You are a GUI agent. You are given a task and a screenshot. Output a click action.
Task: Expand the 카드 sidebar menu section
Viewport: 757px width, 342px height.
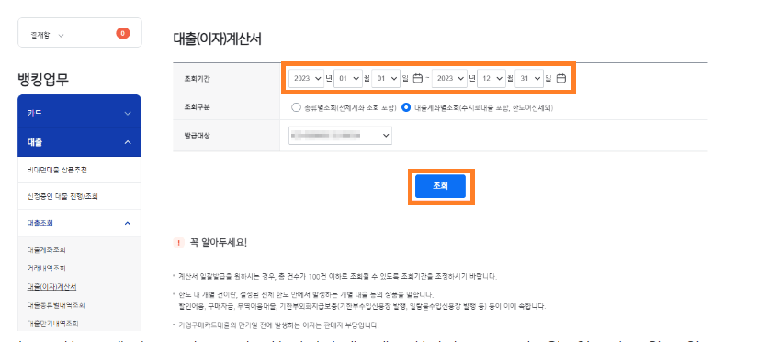(x=79, y=113)
